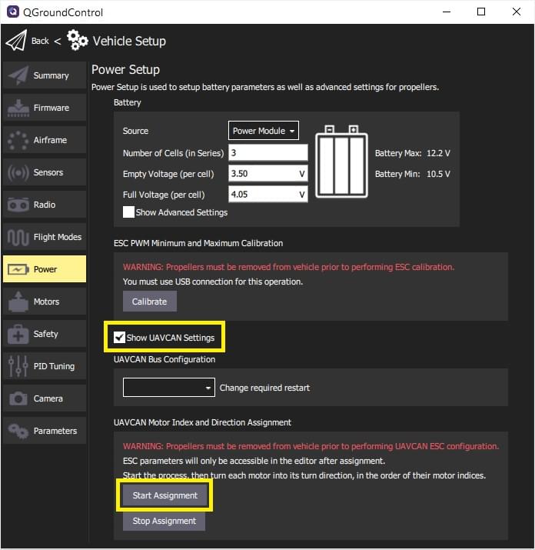Click the Empty Voltage per cell field

point(267,174)
